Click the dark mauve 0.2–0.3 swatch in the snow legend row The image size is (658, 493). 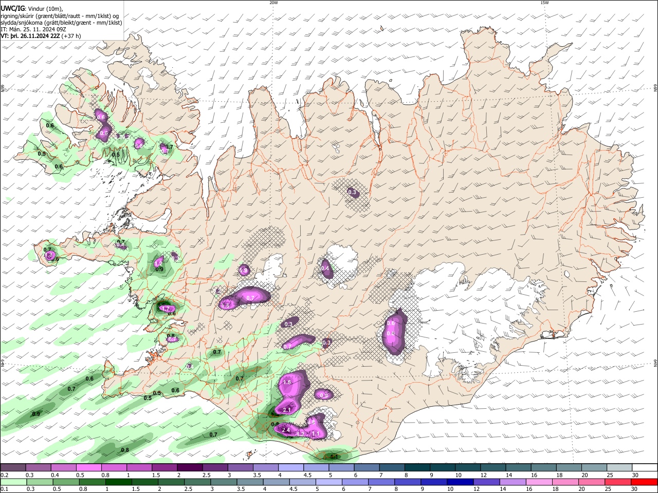click(x=13, y=468)
